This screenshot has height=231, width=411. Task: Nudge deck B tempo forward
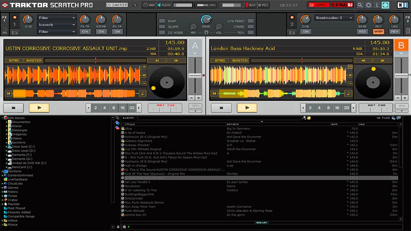383,61
